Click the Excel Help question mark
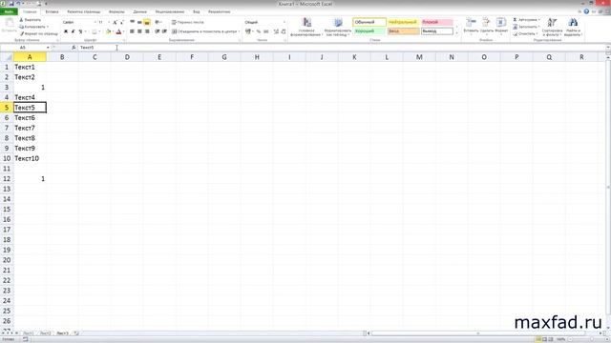 point(586,11)
